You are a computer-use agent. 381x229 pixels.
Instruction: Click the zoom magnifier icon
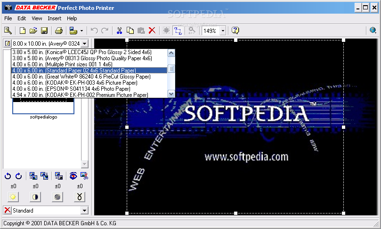click(x=192, y=31)
